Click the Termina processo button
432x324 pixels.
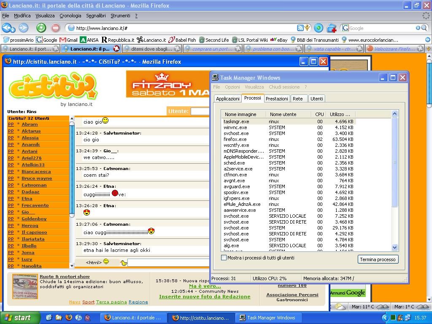click(378, 259)
